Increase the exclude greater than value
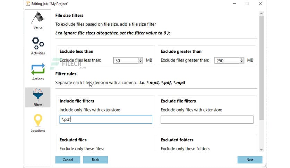 click(242, 59)
